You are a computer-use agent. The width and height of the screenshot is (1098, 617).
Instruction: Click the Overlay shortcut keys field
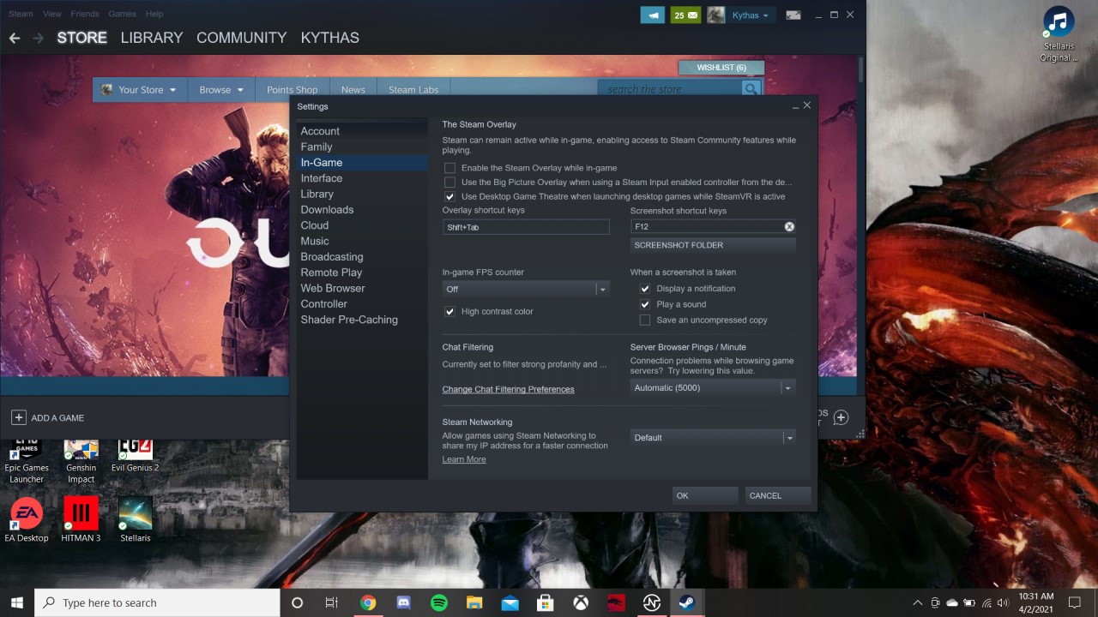click(525, 227)
